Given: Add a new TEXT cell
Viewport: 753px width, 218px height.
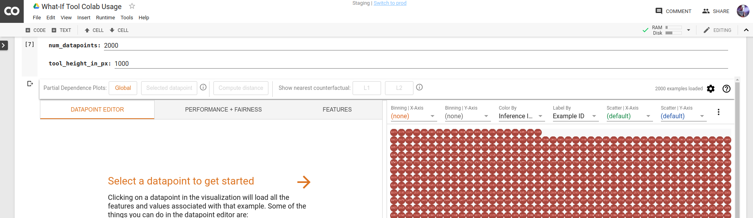Looking at the screenshot, I should [x=61, y=30].
